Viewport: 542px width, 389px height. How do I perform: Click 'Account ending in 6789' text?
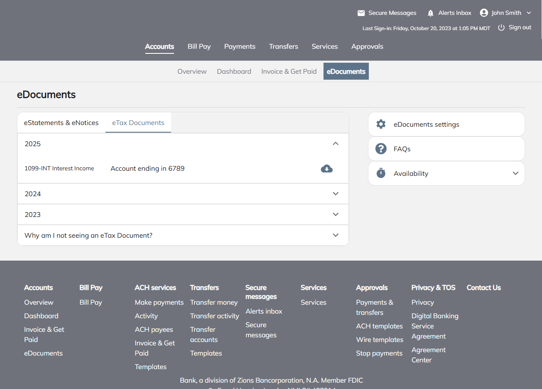tap(147, 169)
